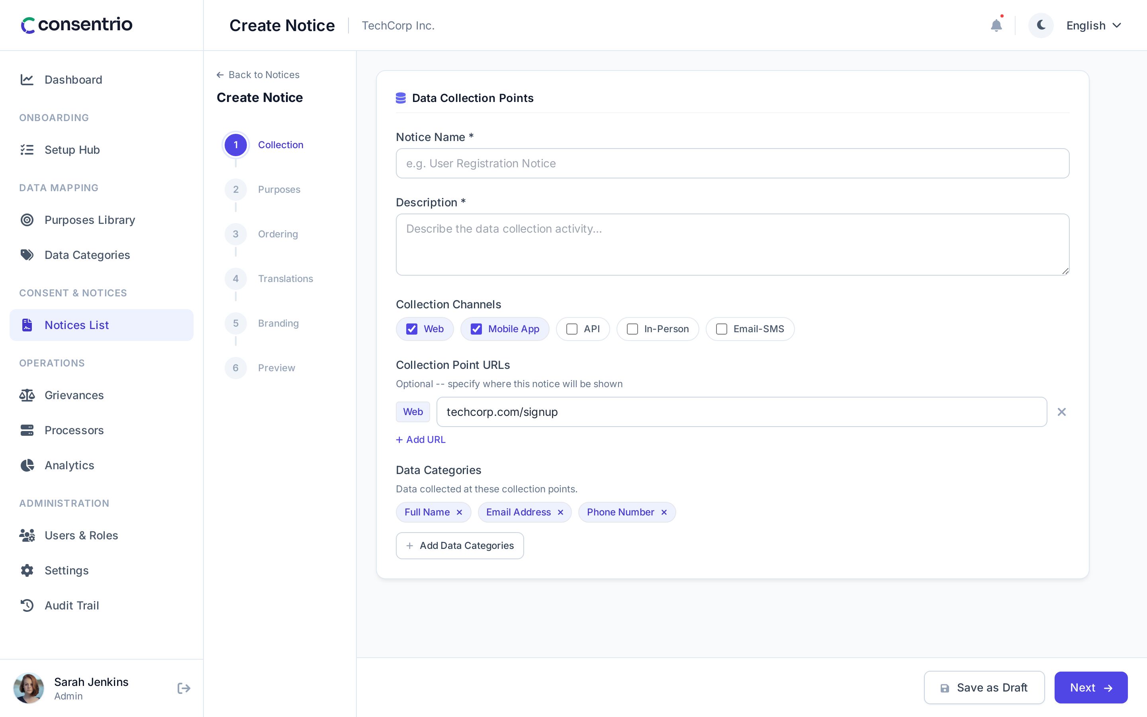Remove the Email Address category chip
This screenshot has width=1147, height=717.
coord(560,512)
